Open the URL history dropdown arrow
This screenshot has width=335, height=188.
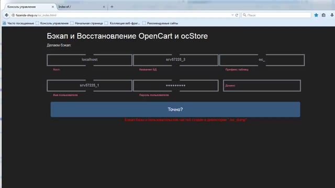(x=232, y=15)
